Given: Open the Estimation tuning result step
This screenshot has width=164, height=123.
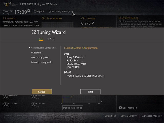Looking at the screenshot, I should coord(41,62).
